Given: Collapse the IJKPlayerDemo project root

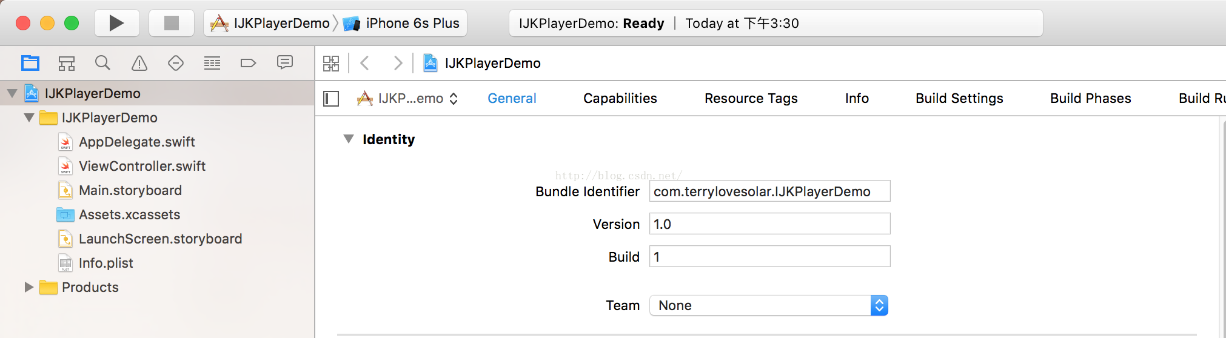Looking at the screenshot, I should click(12, 93).
